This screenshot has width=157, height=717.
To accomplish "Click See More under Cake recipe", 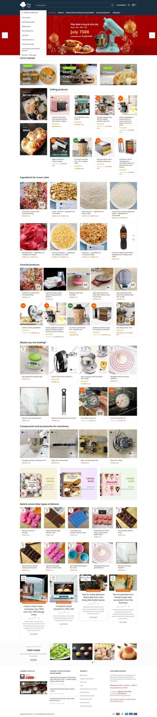I will [x=33, y=660].
